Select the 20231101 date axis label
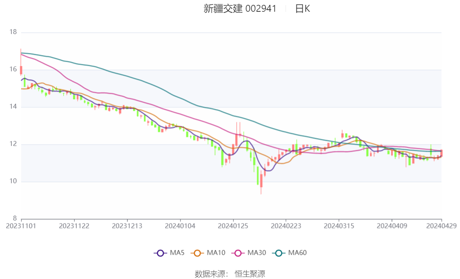Screen dimensions: 460x279 pyautogui.click(x=21, y=226)
